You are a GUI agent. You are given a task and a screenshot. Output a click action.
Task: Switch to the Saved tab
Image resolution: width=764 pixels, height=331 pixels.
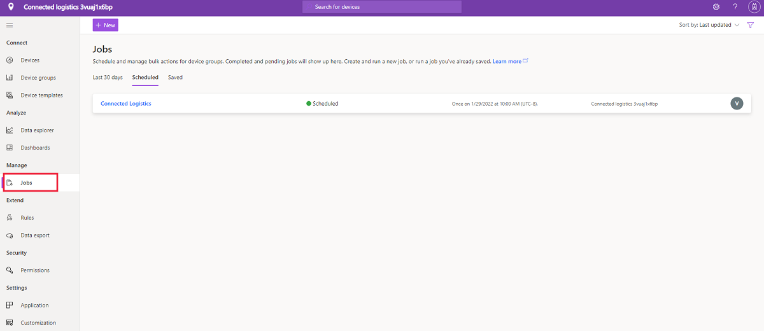tap(175, 78)
